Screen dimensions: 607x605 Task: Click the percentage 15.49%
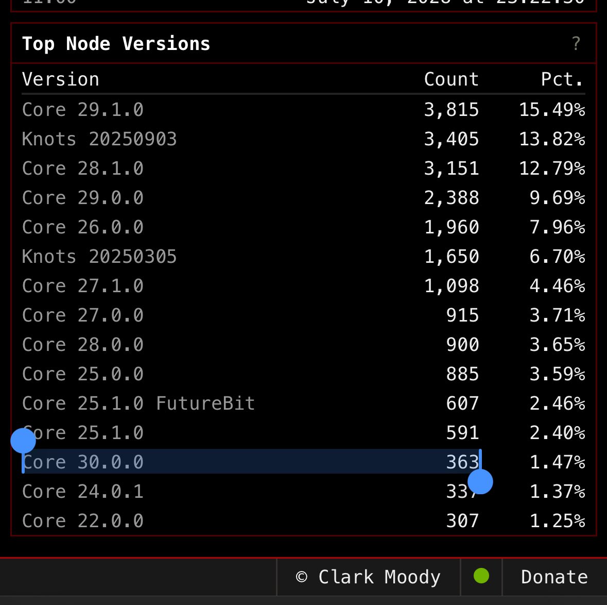[x=552, y=110]
